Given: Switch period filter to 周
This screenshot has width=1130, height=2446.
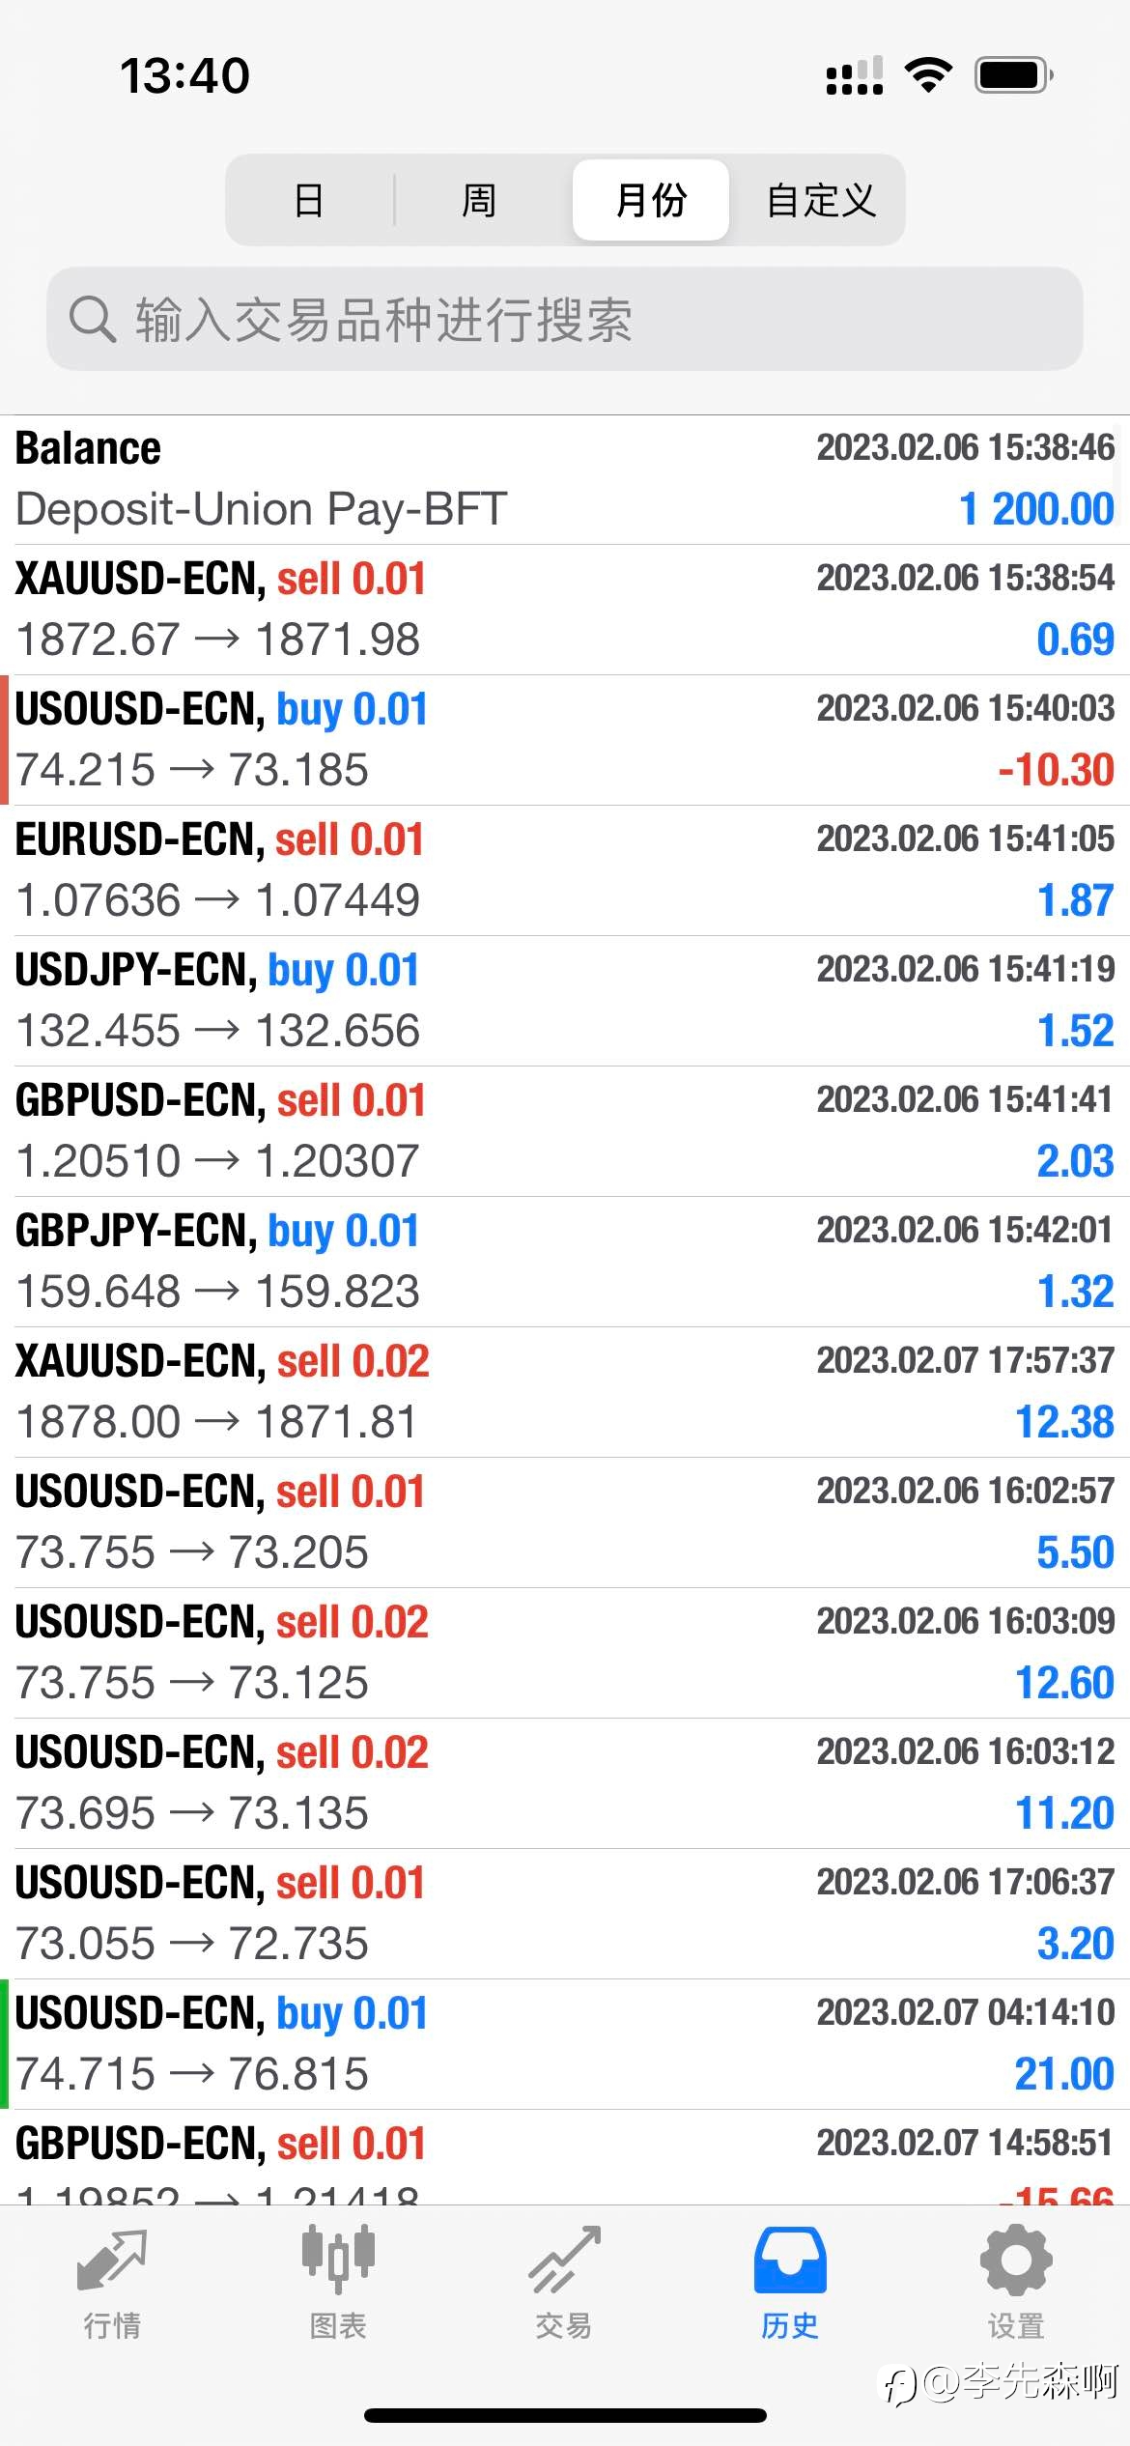Looking at the screenshot, I should point(479,200).
